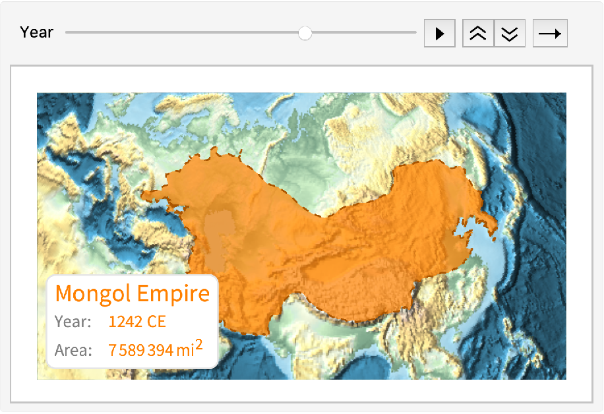The height and width of the screenshot is (414, 604).
Task: Click the Year label beside the slider
Action: pos(37,32)
